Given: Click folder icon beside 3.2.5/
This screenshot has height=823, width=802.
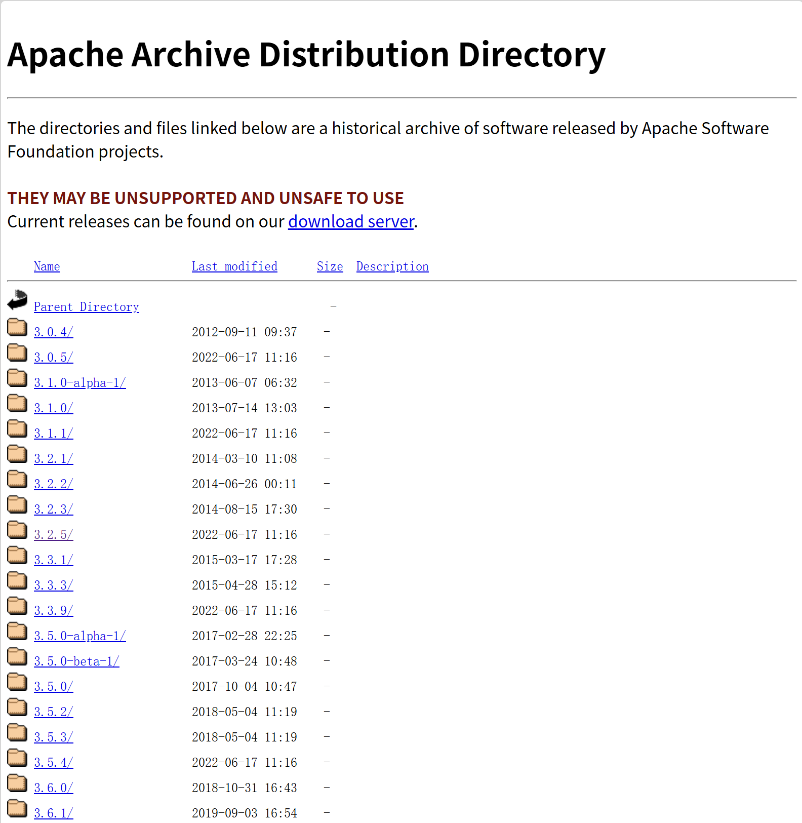Looking at the screenshot, I should tap(17, 530).
